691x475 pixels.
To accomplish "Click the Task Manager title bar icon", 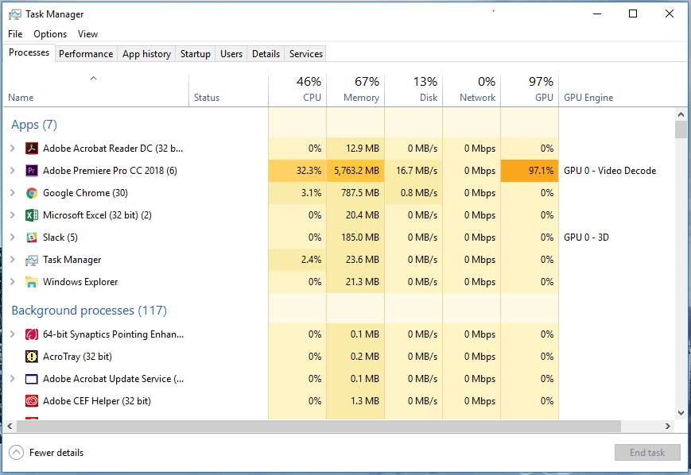I will tap(14, 14).
